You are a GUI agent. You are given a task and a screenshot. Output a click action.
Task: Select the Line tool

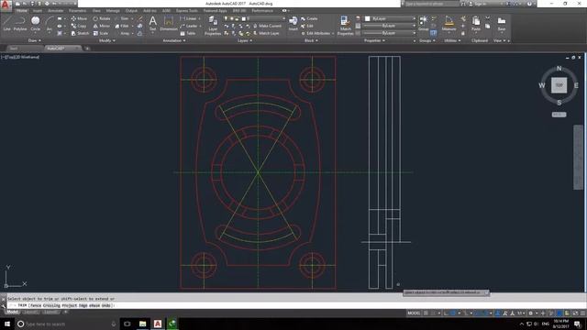7,23
